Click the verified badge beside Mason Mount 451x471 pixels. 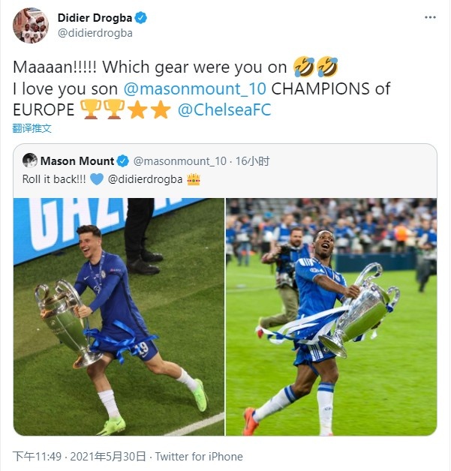click(122, 160)
